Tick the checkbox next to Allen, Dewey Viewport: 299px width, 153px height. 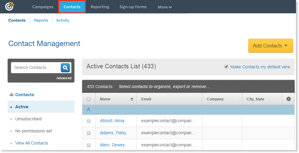[x=89, y=145]
